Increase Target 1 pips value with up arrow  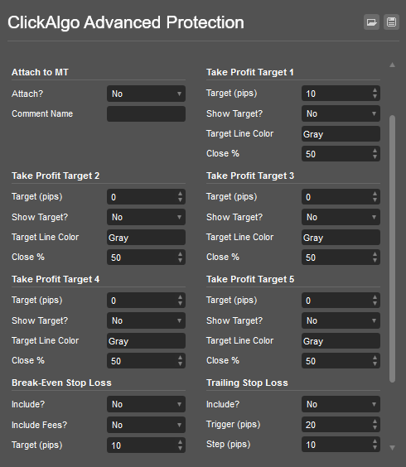[375, 90]
